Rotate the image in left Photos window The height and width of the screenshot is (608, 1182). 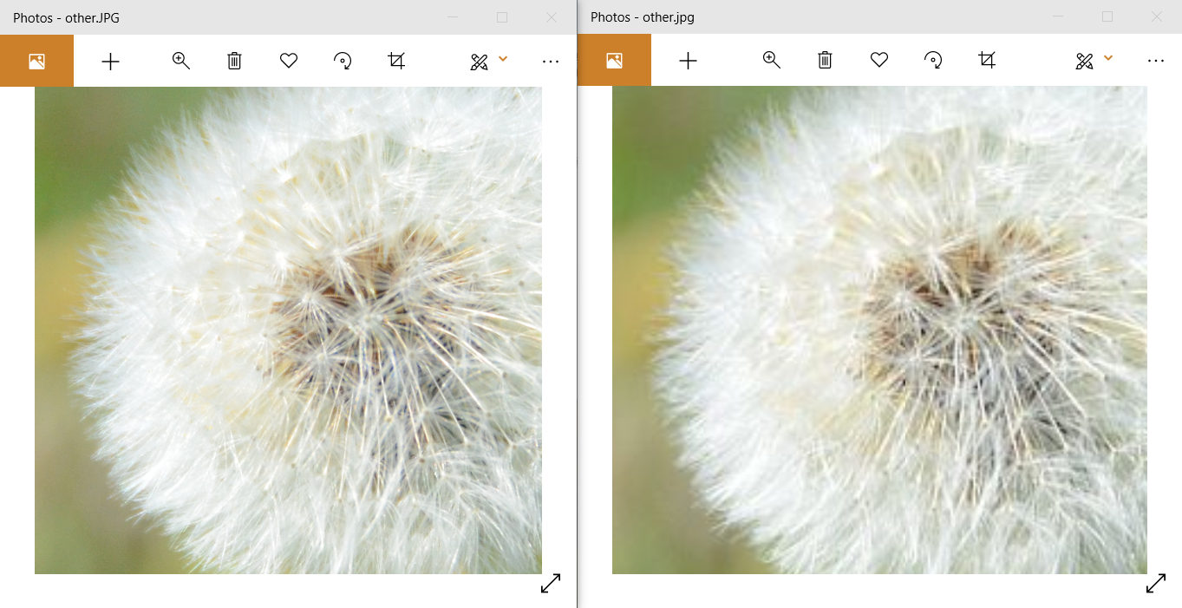coord(343,61)
